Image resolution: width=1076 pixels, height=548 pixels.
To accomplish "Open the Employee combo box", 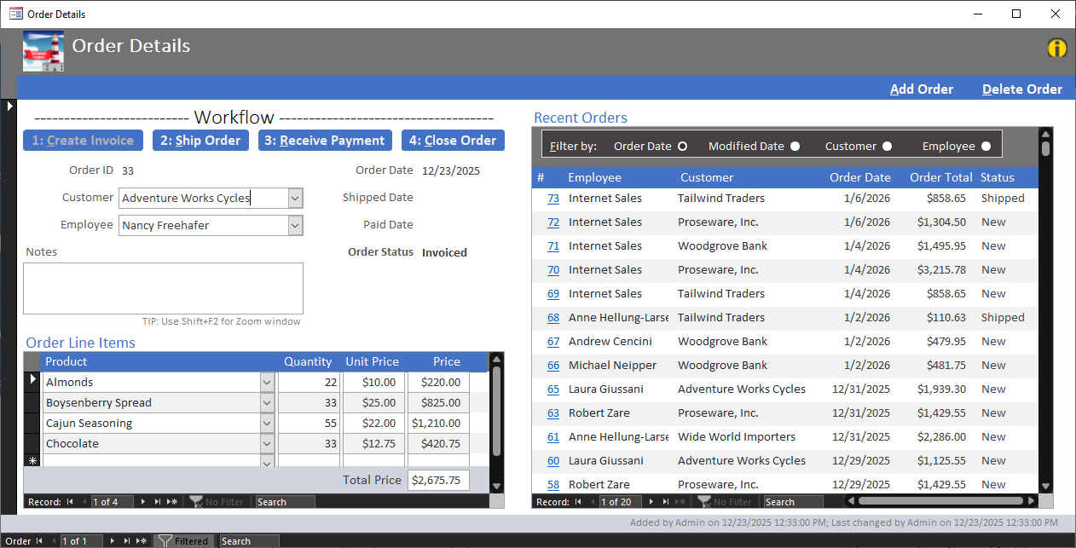I will [x=295, y=226].
